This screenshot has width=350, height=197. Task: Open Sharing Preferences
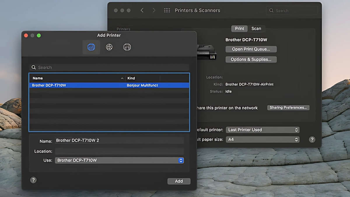click(288, 108)
